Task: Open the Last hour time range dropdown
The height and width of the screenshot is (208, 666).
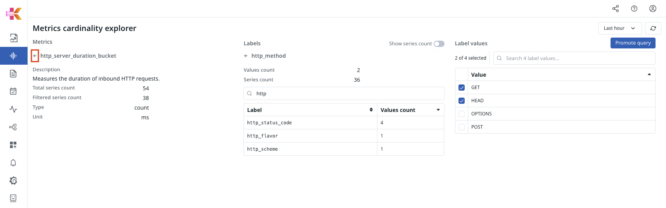Action: tap(619, 28)
